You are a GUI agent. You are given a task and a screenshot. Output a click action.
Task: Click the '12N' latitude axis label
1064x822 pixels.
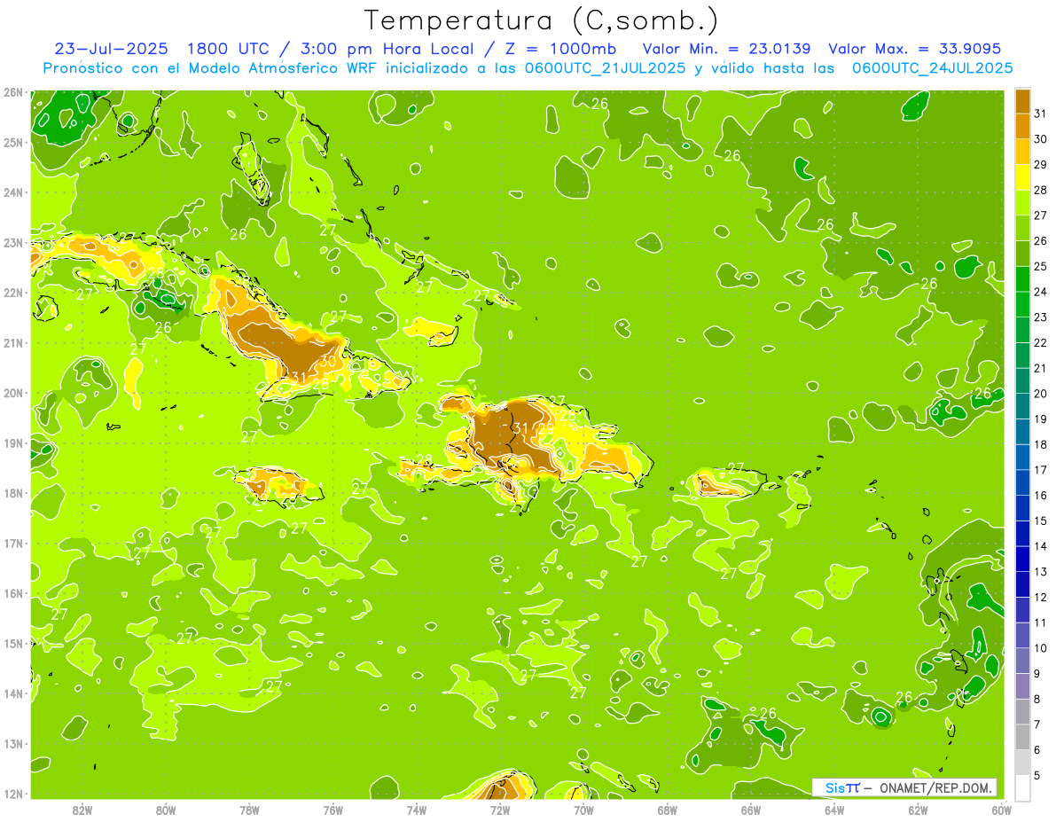tap(12, 794)
